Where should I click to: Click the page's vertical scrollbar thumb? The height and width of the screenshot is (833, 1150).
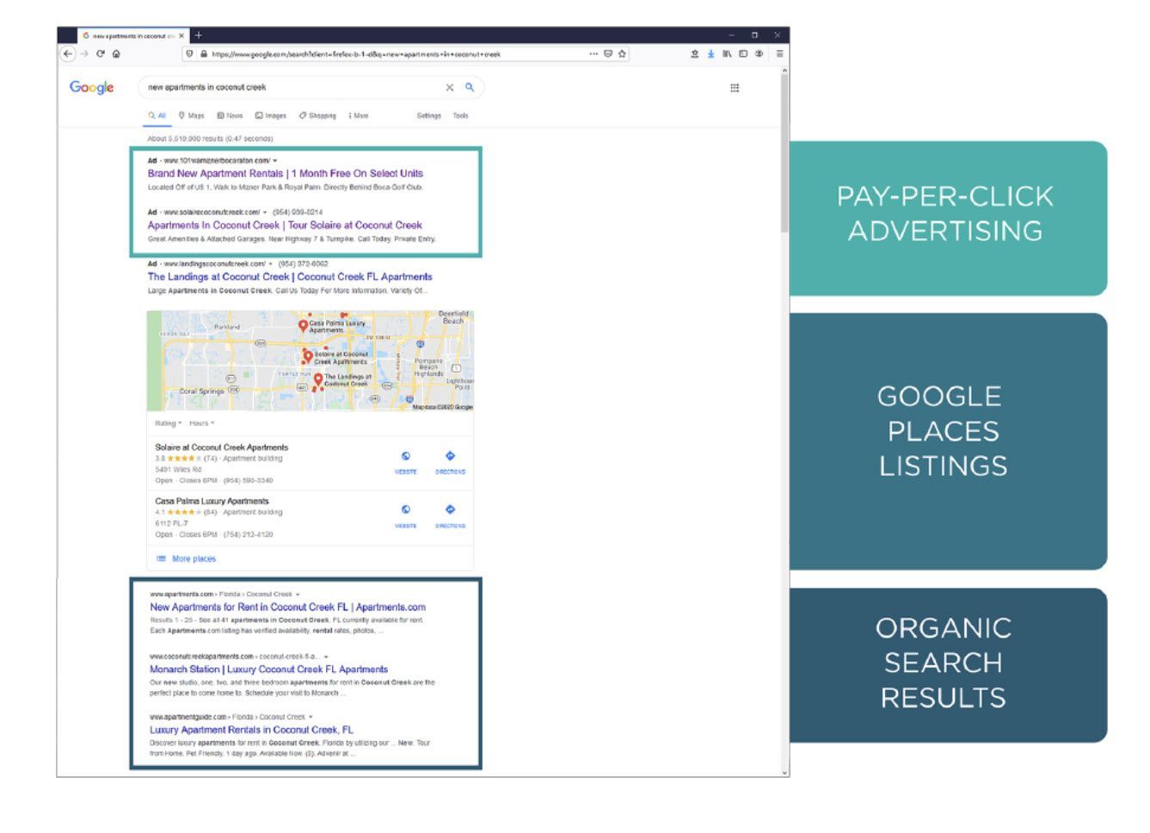[784, 155]
